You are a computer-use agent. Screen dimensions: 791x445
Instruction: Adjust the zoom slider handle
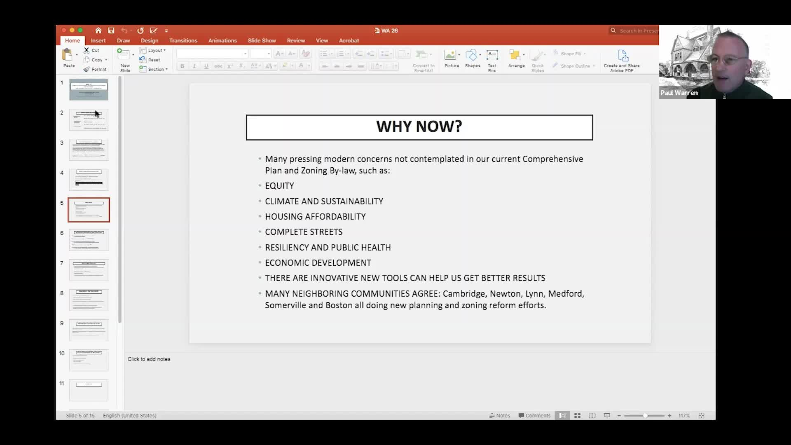click(x=645, y=416)
